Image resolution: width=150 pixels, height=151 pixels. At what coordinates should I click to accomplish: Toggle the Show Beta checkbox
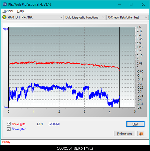(9, 124)
